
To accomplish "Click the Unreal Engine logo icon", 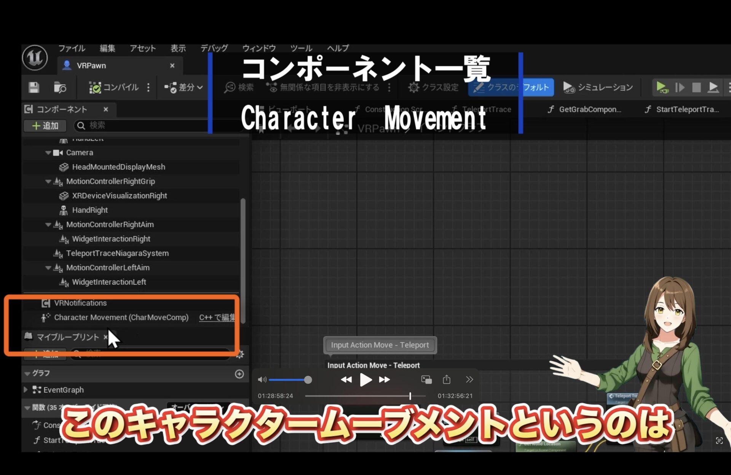I will click(35, 58).
